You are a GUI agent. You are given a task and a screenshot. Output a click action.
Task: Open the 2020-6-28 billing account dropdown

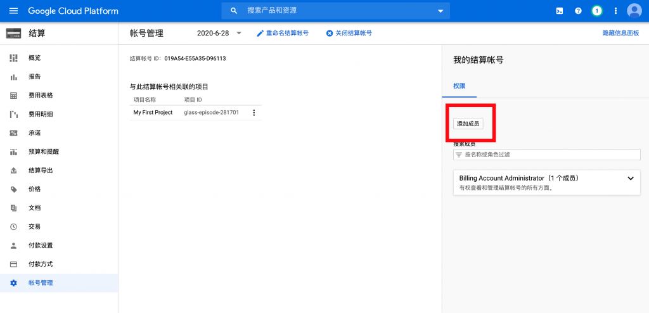pos(219,34)
